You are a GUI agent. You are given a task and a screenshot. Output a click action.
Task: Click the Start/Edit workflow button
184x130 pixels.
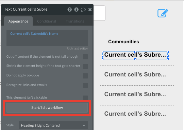(x=47, y=108)
